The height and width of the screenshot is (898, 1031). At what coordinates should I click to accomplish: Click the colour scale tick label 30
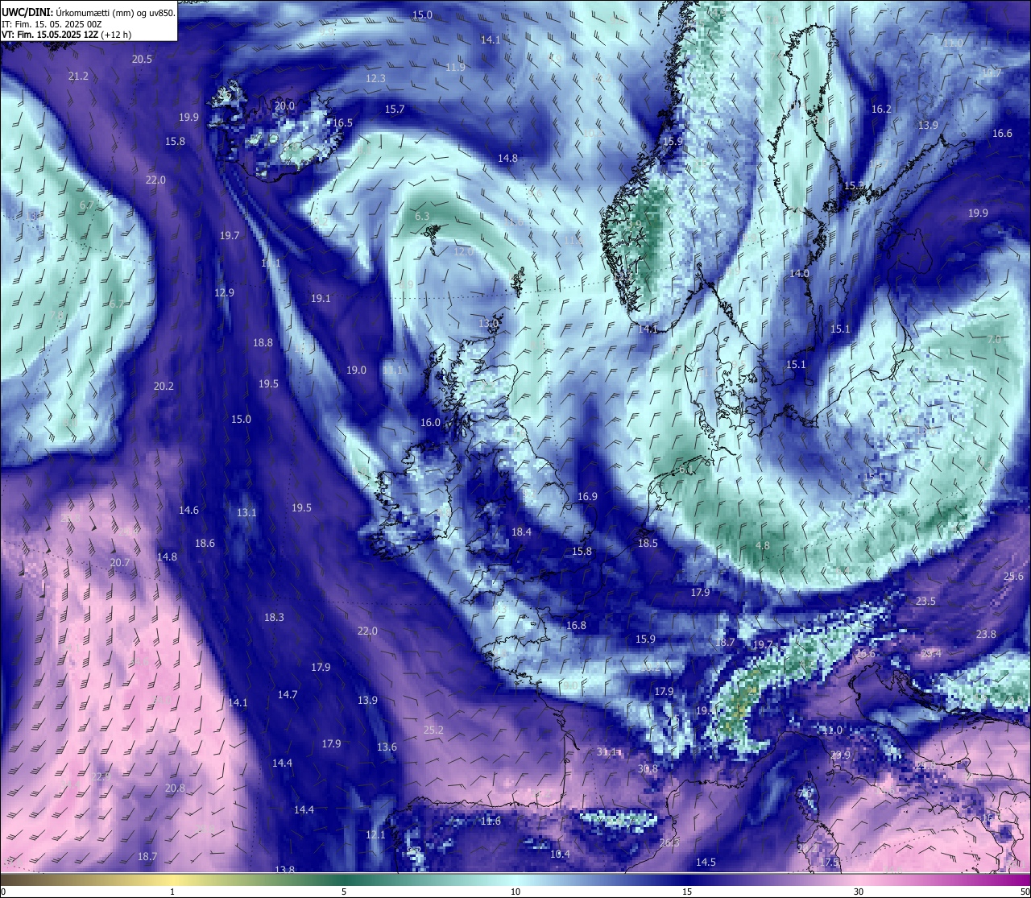[x=859, y=892]
